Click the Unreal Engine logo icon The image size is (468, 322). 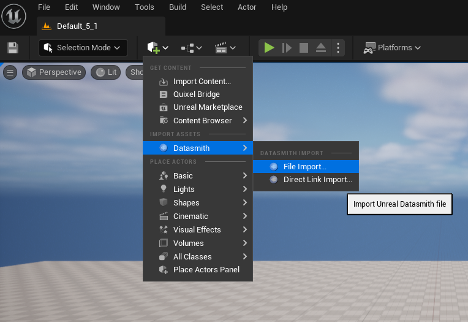(x=13, y=16)
